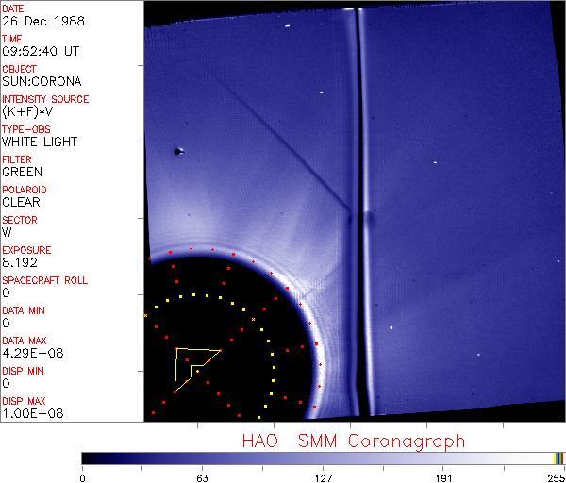Select the GREEN filter value

(23, 172)
